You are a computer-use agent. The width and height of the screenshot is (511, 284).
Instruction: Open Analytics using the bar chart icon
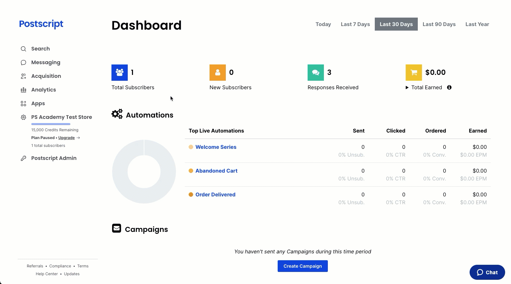(x=23, y=90)
